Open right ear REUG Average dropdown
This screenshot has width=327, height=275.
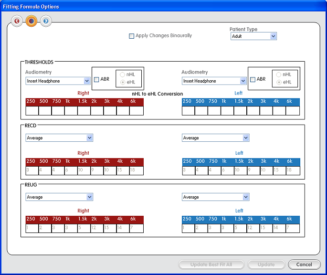point(59,197)
